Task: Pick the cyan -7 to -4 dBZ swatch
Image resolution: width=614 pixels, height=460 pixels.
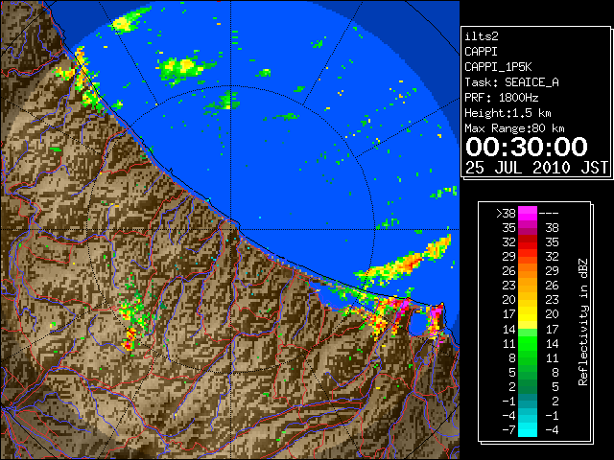Action: coord(528,429)
